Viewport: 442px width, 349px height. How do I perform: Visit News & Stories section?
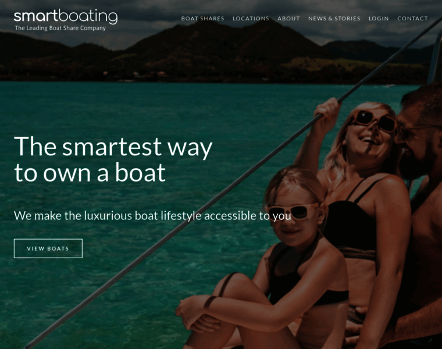click(334, 19)
